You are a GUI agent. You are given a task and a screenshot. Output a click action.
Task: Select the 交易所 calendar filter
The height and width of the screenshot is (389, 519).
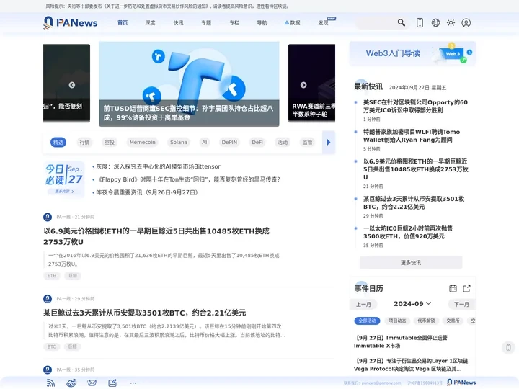coord(453,321)
